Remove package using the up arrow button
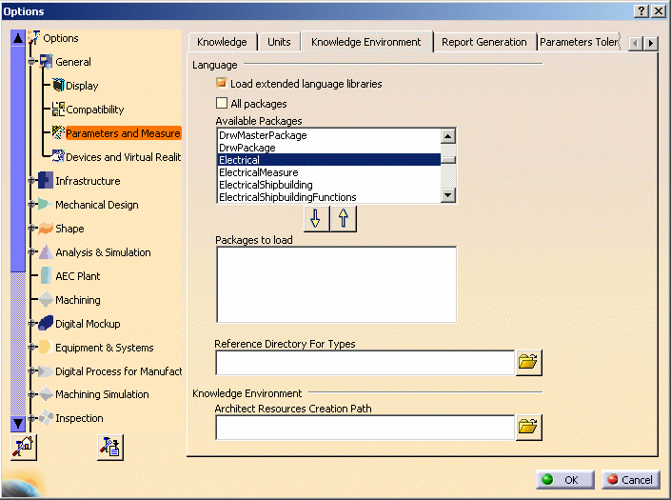The width and height of the screenshot is (671, 500). (x=343, y=219)
